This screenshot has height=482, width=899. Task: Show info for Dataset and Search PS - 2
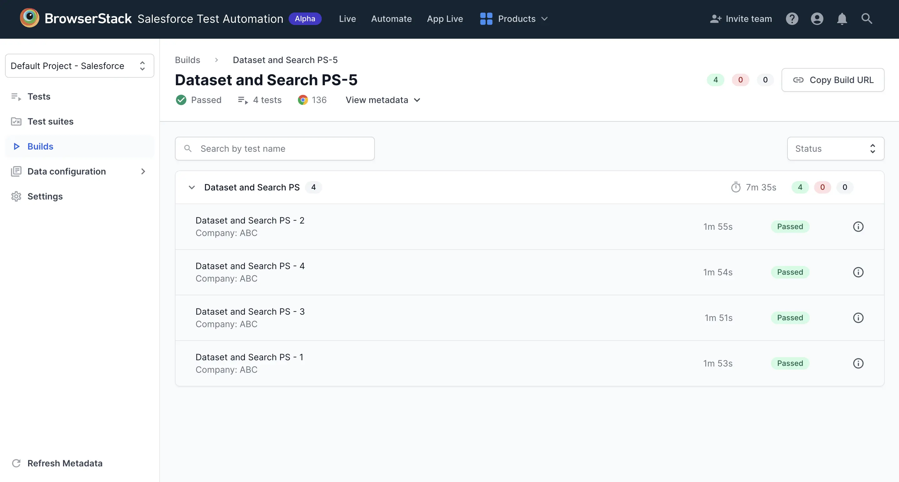point(858,227)
